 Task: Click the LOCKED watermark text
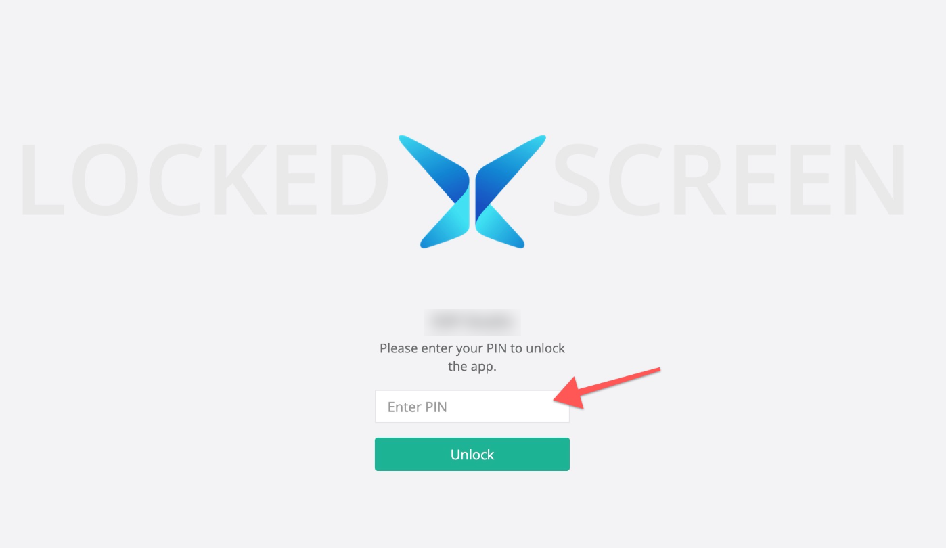pos(205,179)
